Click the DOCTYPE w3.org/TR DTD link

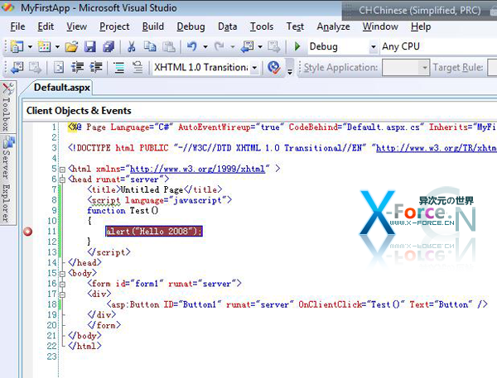[437, 148]
